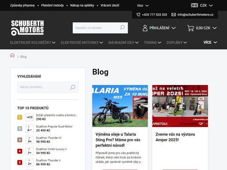The width and height of the screenshot is (227, 170).
Task: Click rank badge number 5
Action: tap(20, 162)
